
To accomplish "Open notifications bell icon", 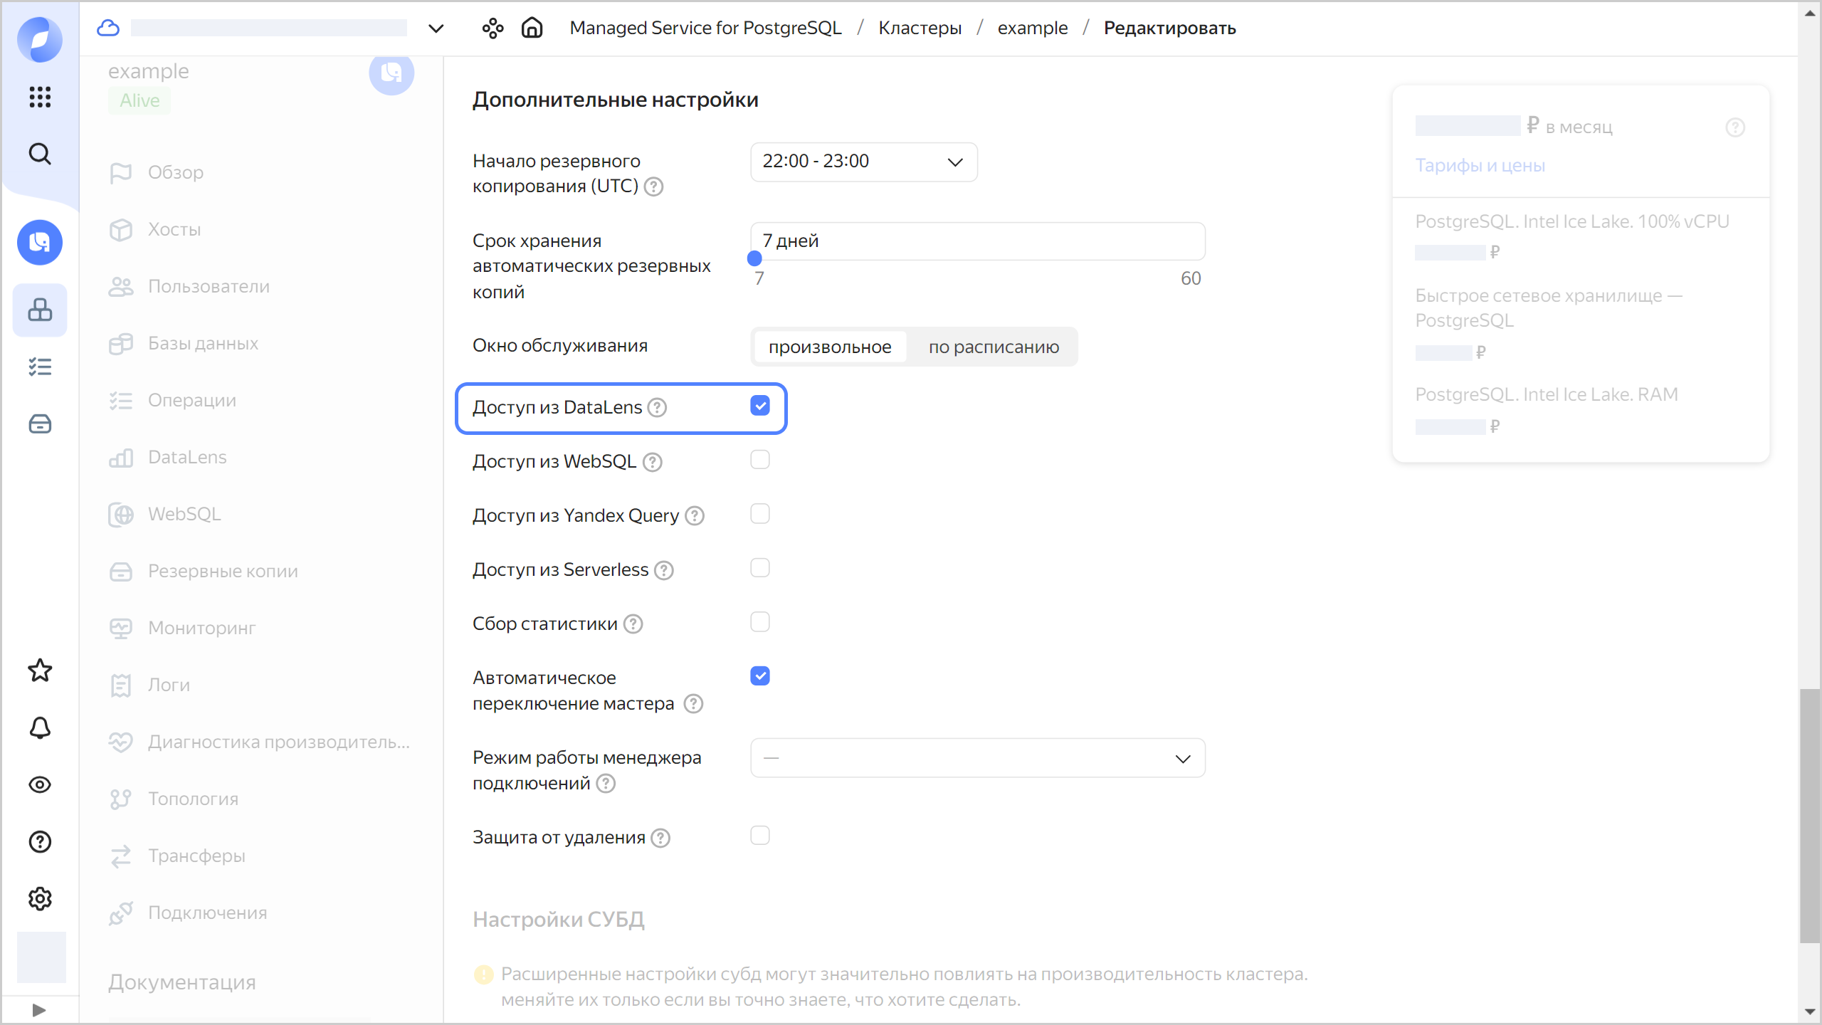I will point(40,727).
